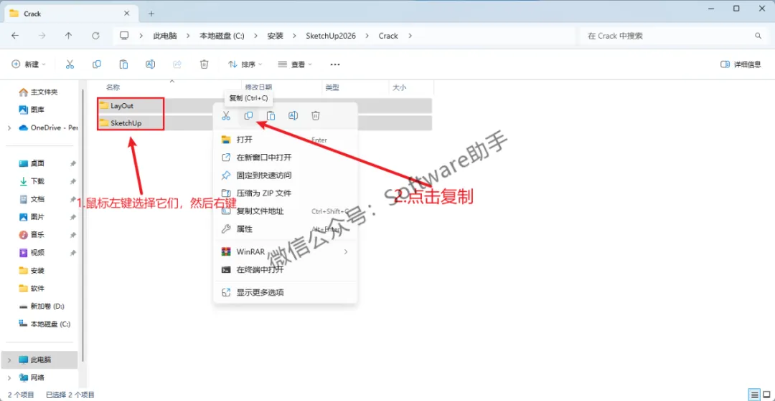
Task: Select the LayOut folder
Action: click(x=122, y=105)
